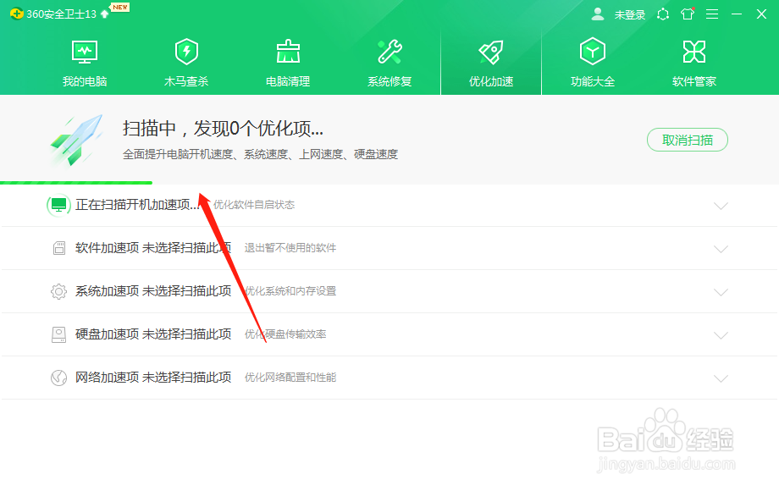Click the 取消扫描 button
Viewport: 779px width, 491px height.
(x=687, y=140)
